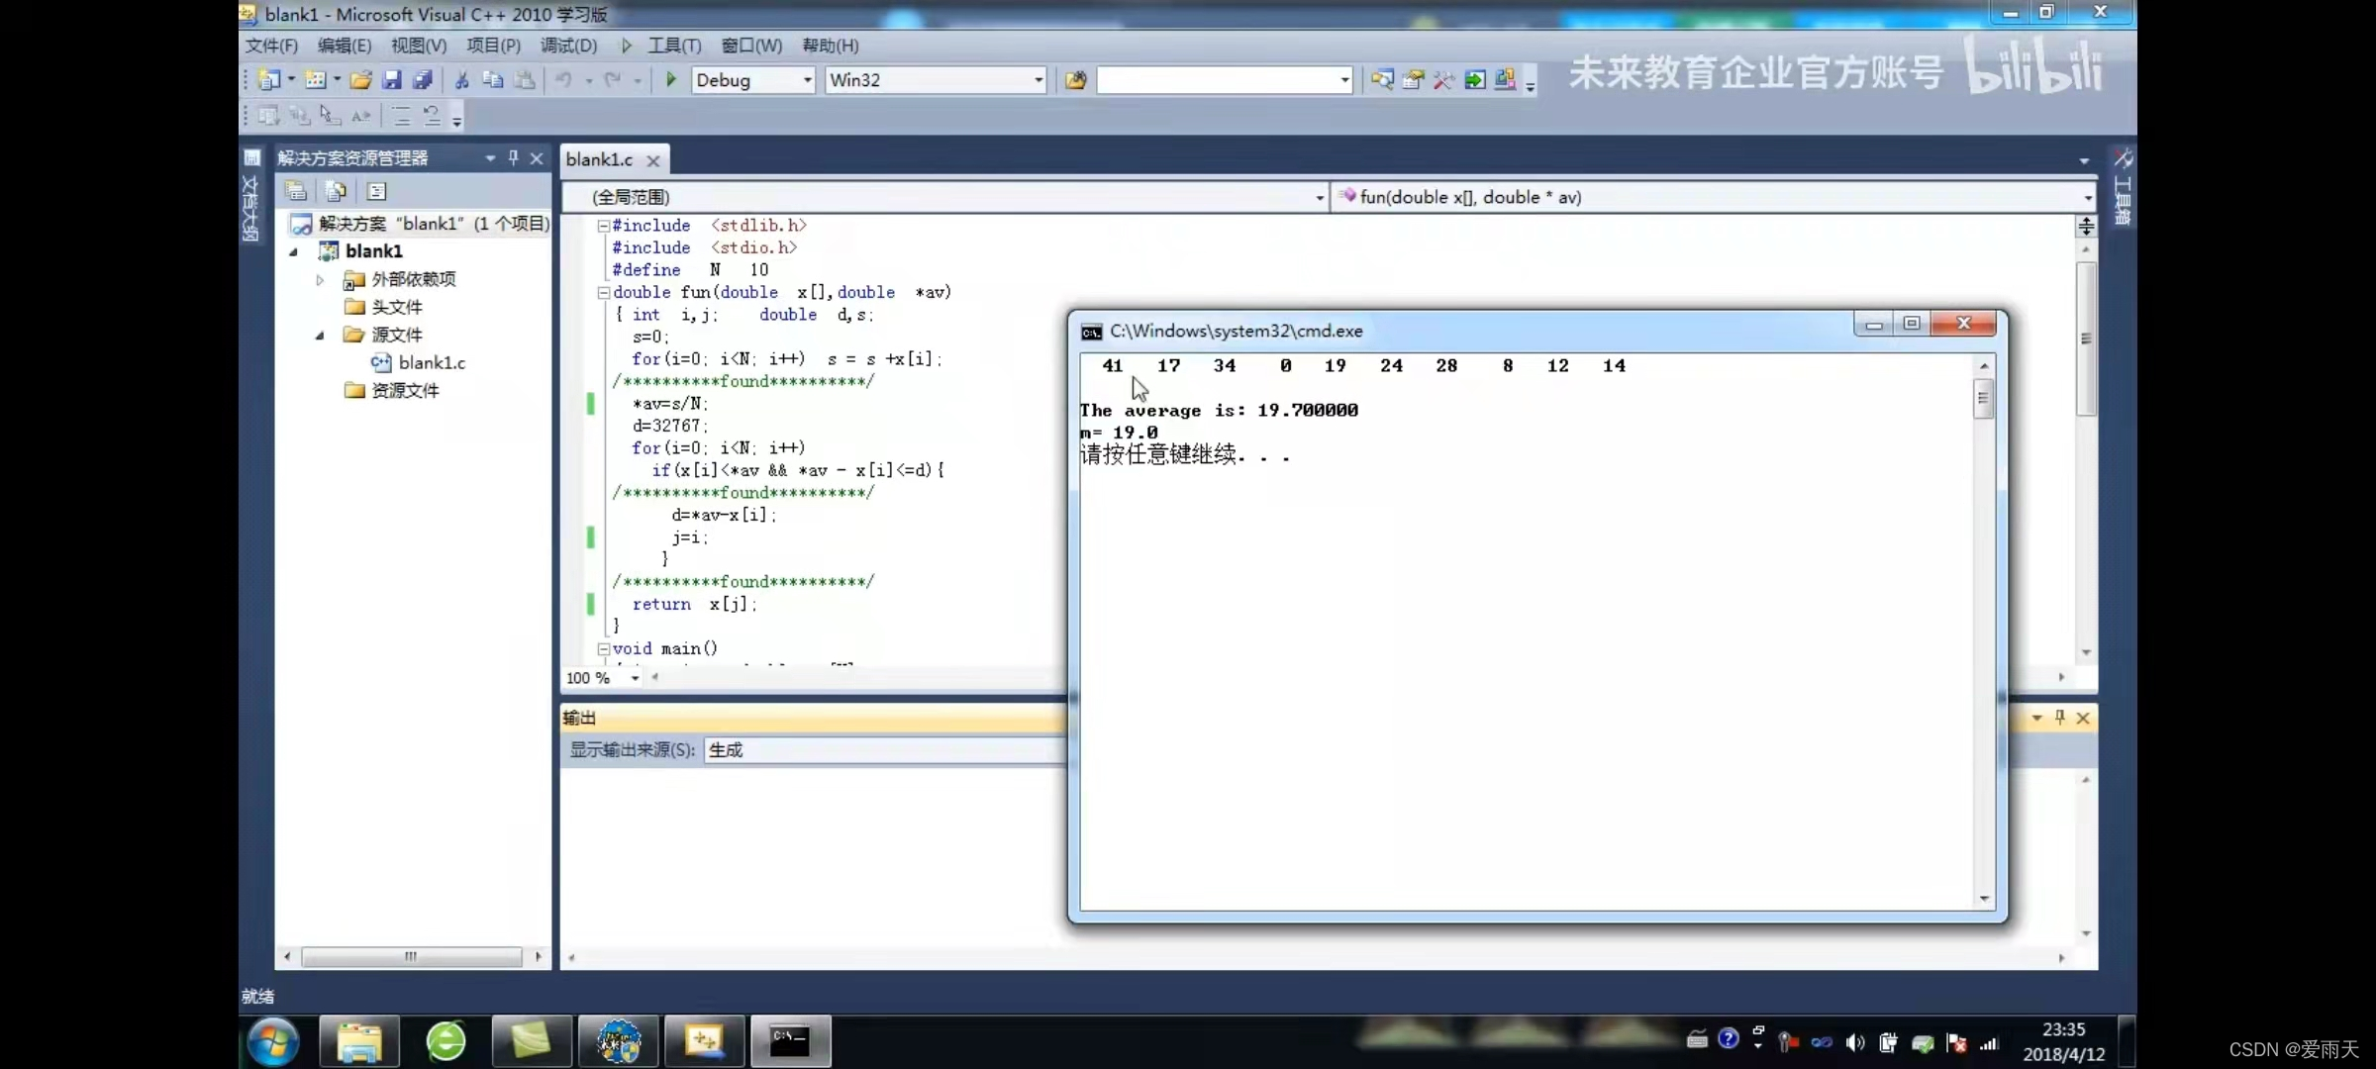Viewport: 2376px width, 1069px height.
Task: Open the 调试(D) menu
Action: point(568,46)
